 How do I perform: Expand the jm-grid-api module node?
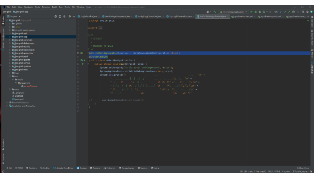coord(10,33)
